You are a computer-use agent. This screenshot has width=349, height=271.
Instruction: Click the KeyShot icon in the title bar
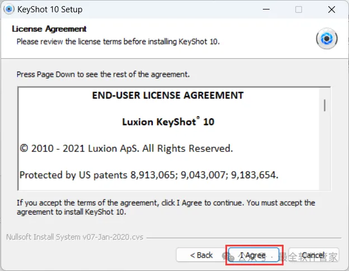point(9,9)
